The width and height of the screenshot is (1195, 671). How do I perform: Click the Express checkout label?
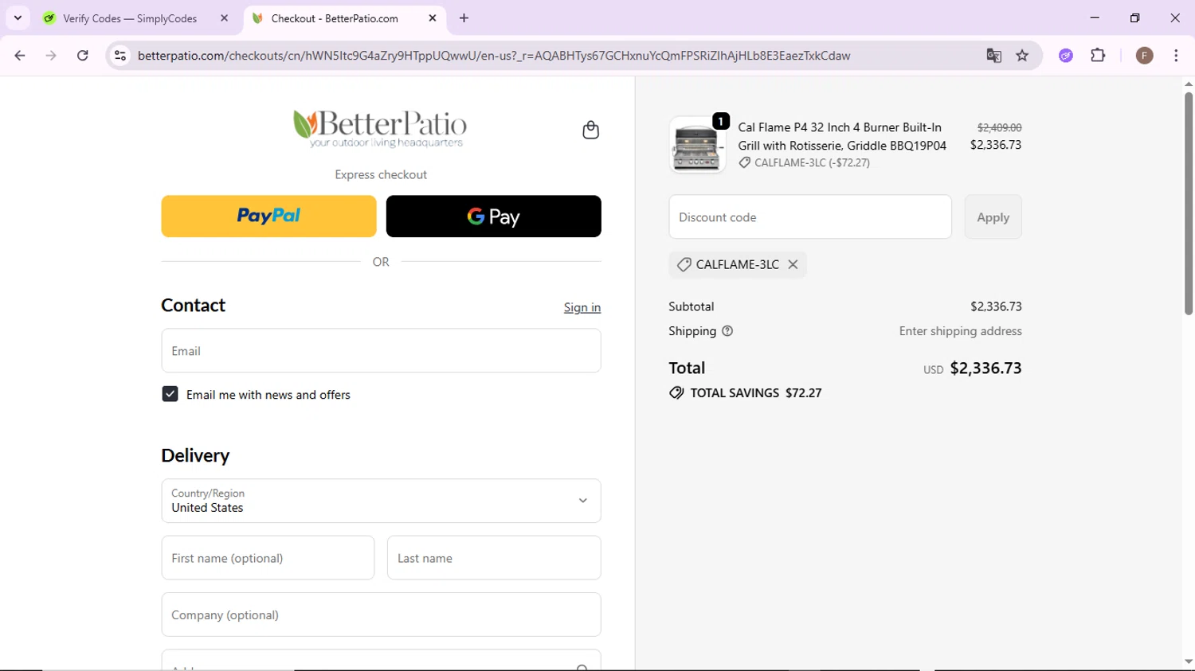381,174
